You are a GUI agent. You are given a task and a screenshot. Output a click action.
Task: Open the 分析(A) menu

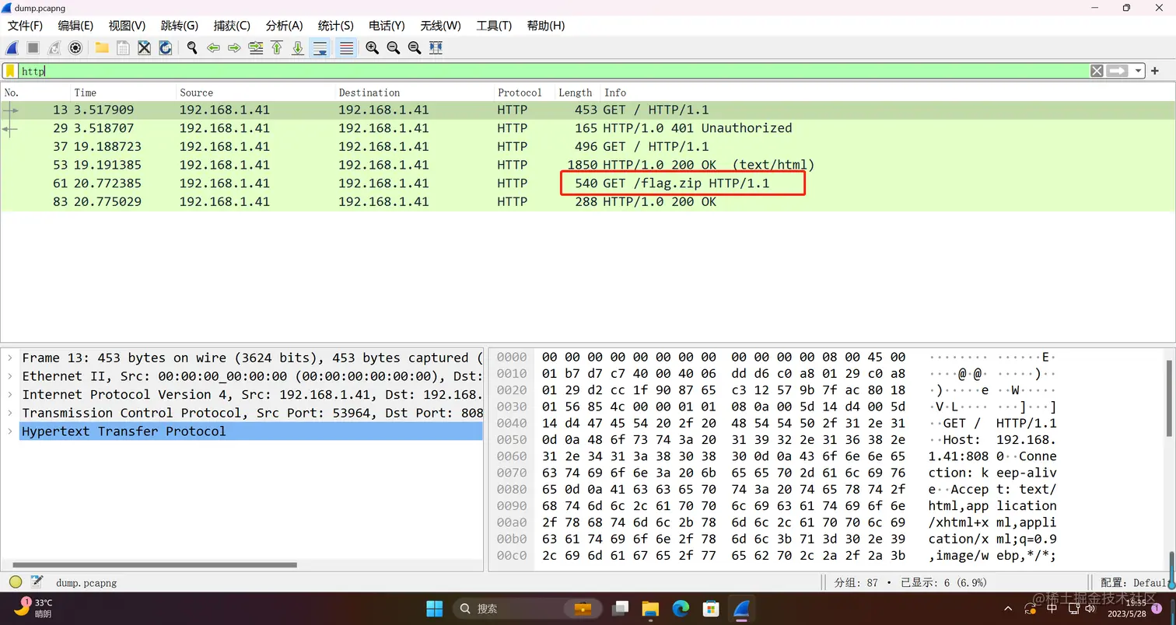click(284, 26)
